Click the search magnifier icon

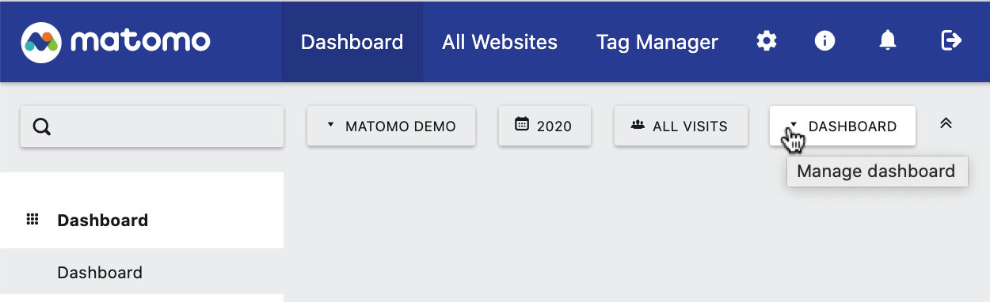pos(42,126)
